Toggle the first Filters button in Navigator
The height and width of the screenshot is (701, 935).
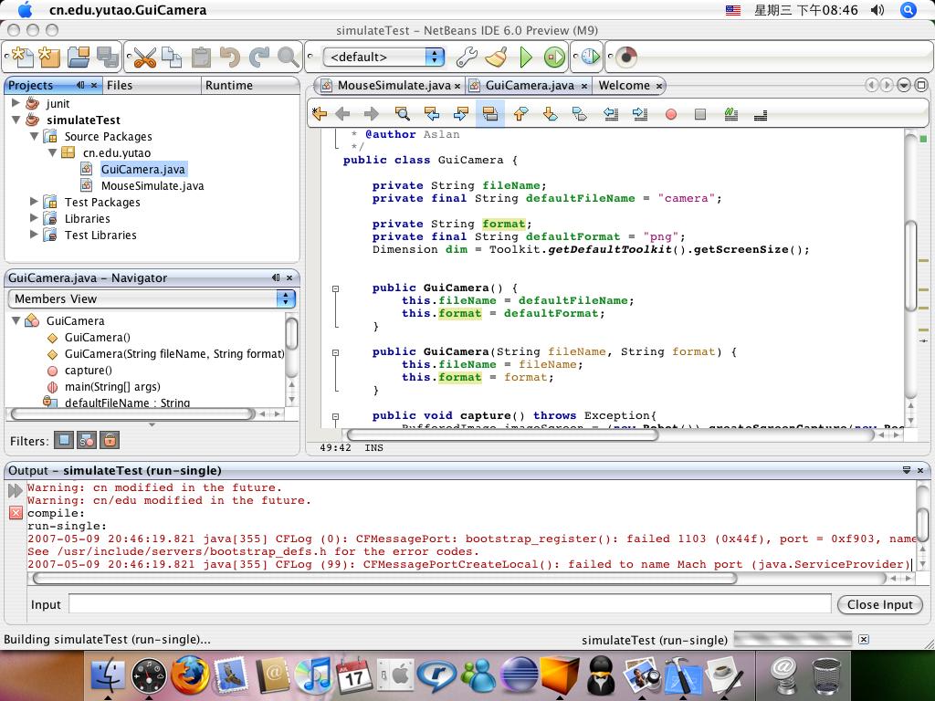click(x=64, y=441)
